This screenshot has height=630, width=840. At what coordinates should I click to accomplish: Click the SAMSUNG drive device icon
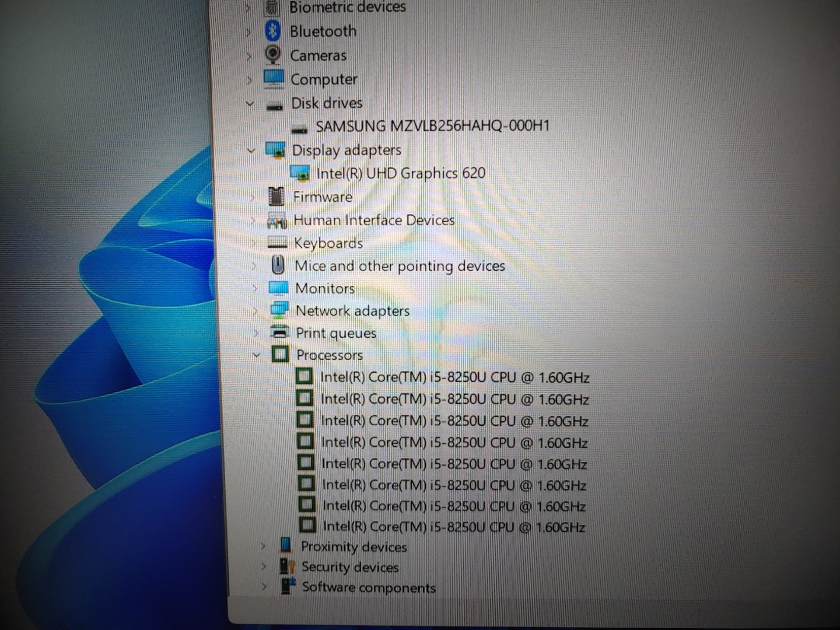coord(299,128)
